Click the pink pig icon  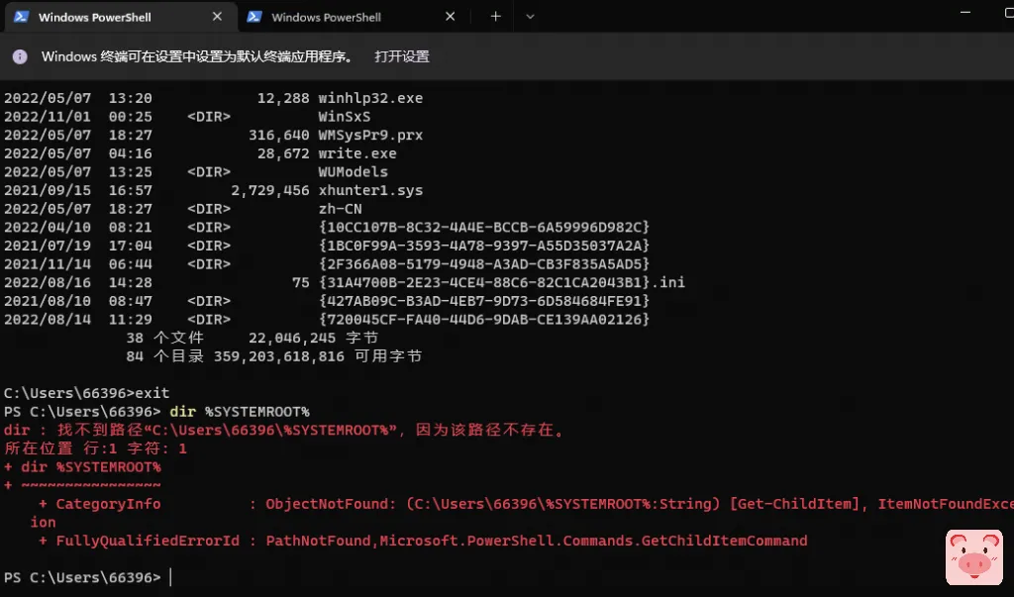(x=974, y=557)
